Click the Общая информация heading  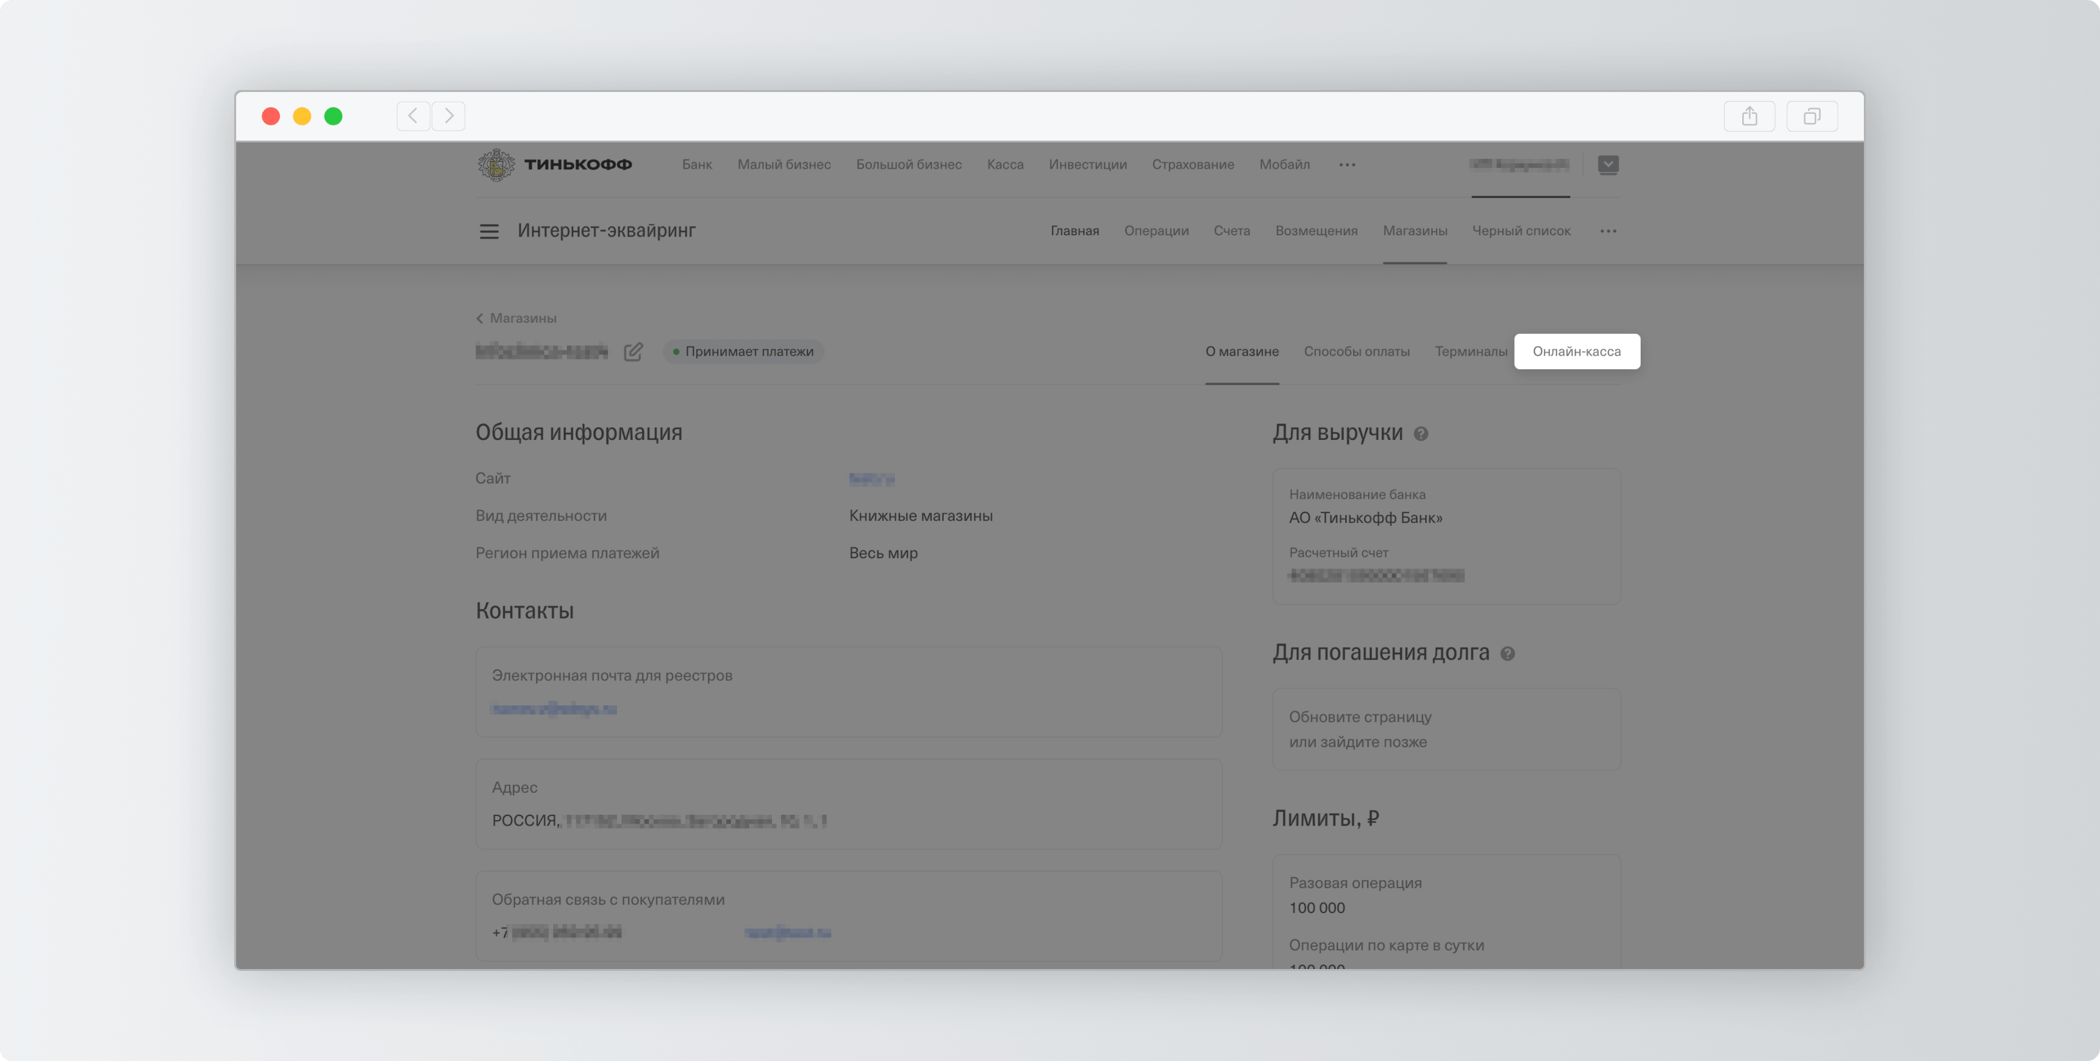tap(579, 433)
